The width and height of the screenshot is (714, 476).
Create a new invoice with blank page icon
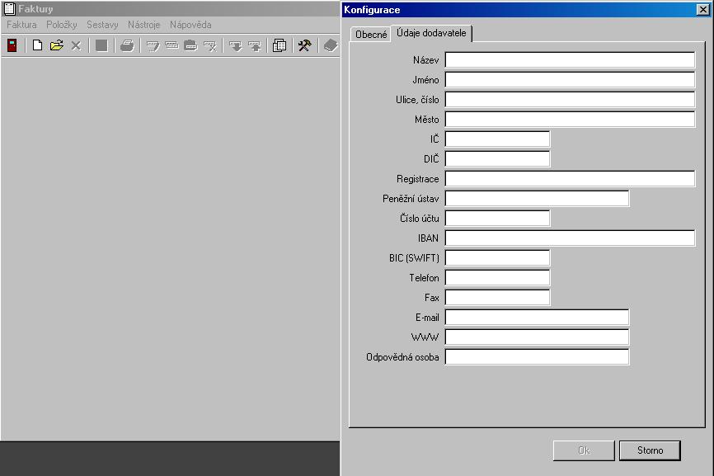(x=37, y=45)
